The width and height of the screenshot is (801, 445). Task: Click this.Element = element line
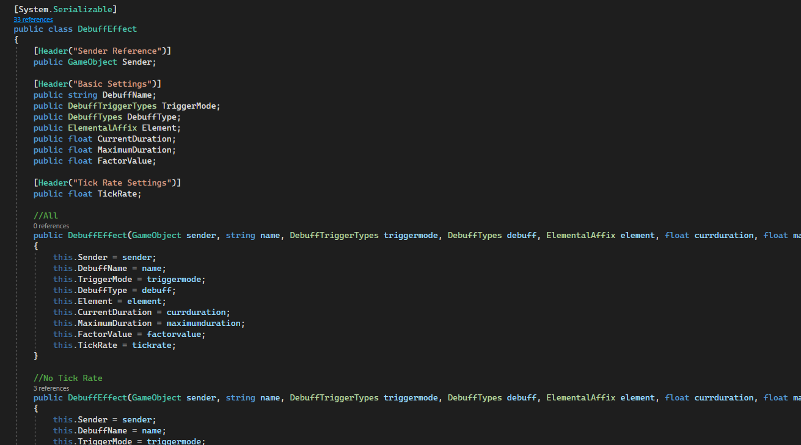tap(109, 302)
